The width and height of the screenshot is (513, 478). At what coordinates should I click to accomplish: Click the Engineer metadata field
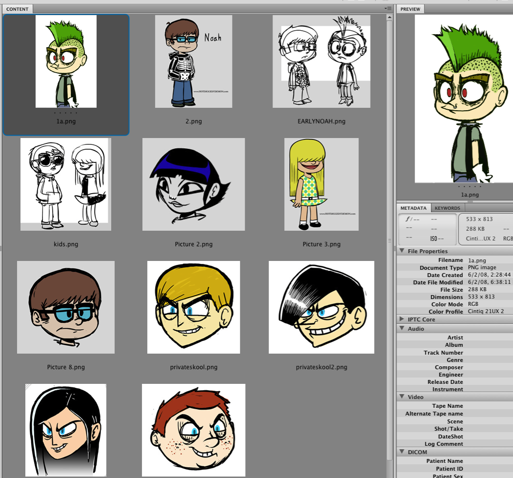click(455, 375)
